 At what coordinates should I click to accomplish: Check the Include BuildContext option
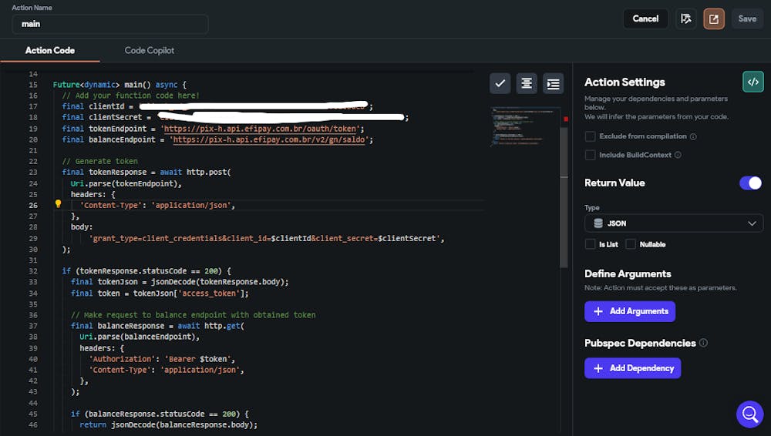tap(591, 155)
